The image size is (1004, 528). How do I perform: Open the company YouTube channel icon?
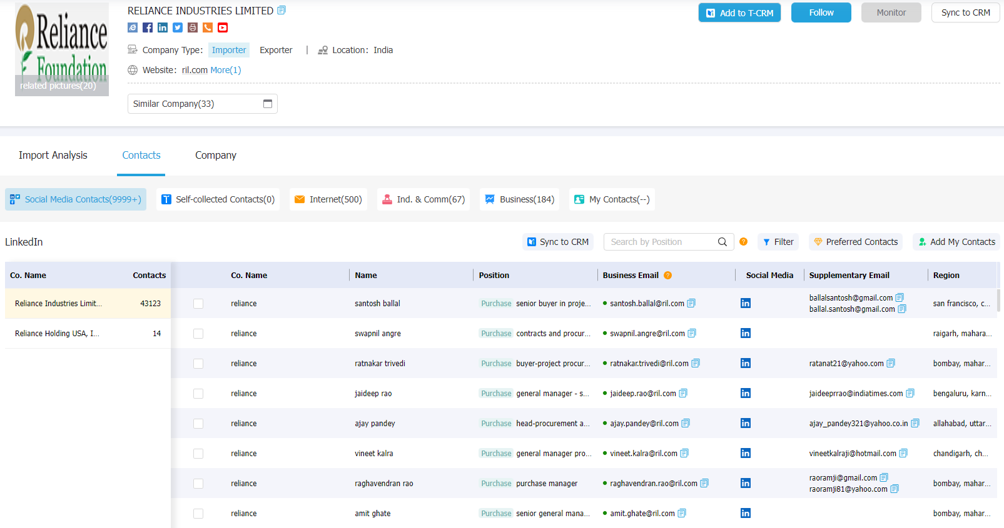pyautogui.click(x=223, y=27)
